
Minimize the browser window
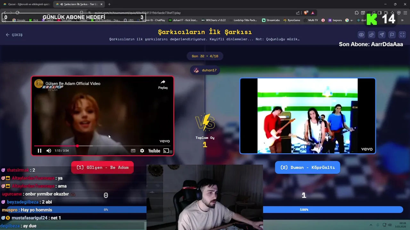[x=385, y=4]
